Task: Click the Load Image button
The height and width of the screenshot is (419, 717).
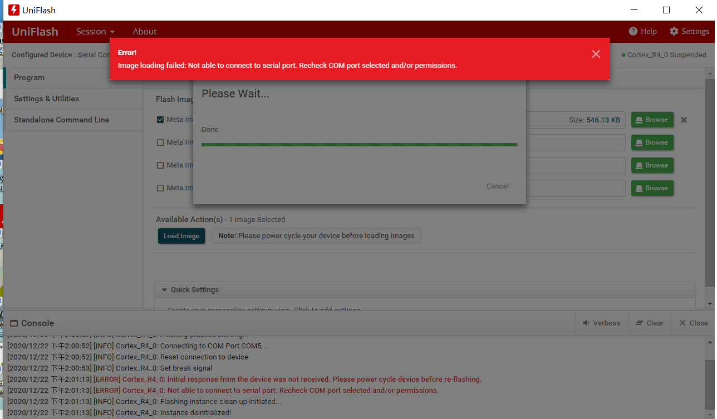Action: coord(181,236)
